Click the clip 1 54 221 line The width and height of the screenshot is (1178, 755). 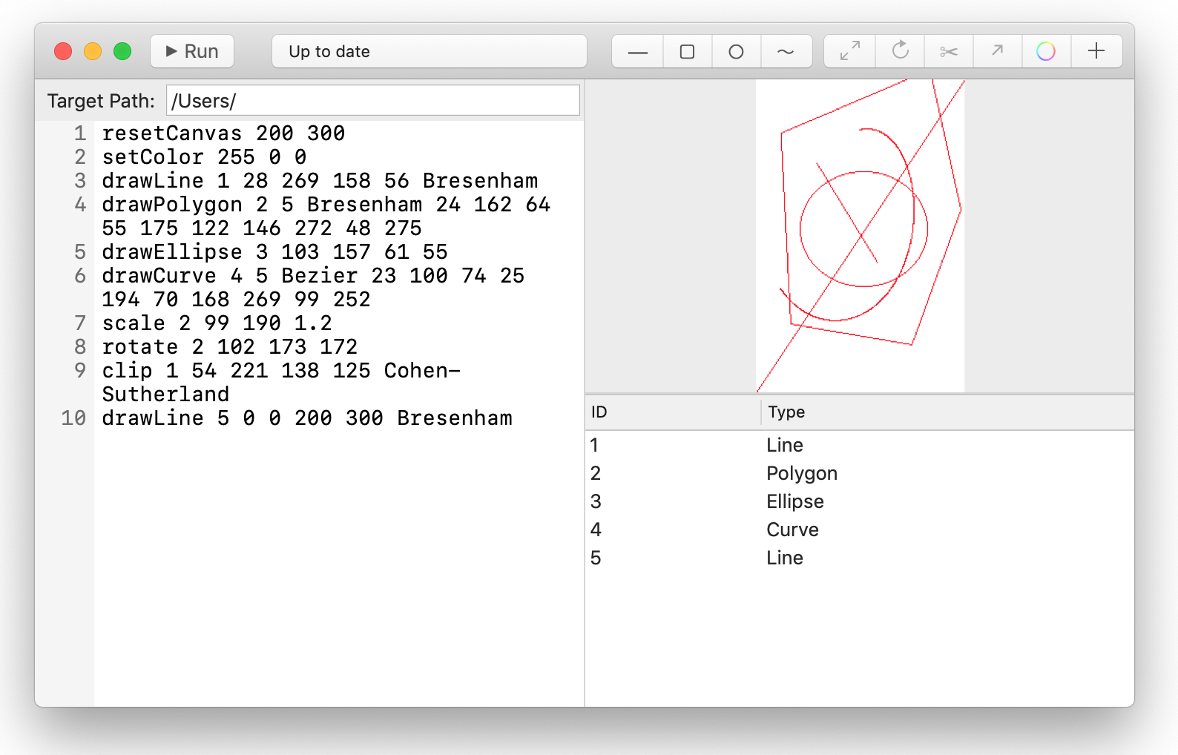tap(281, 383)
